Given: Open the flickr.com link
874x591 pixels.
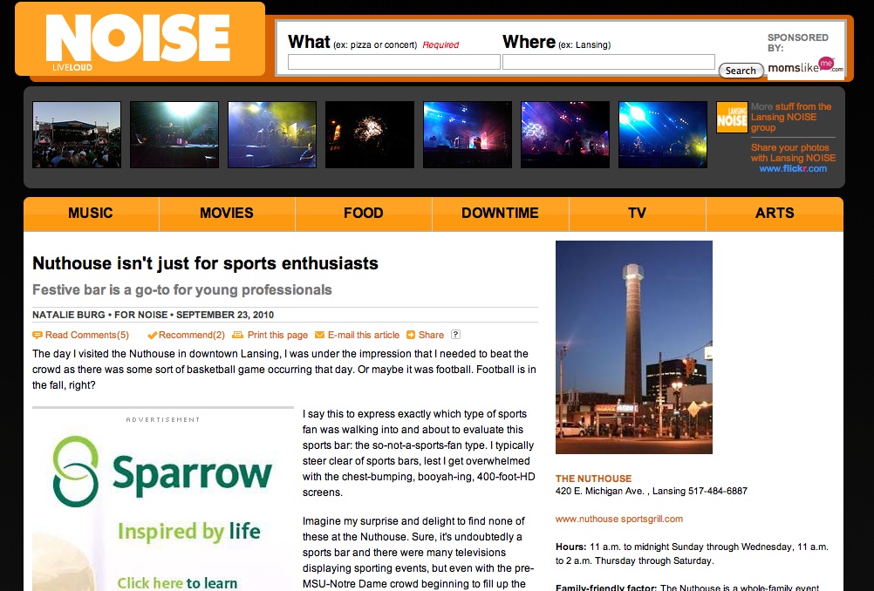Looking at the screenshot, I should tap(793, 169).
